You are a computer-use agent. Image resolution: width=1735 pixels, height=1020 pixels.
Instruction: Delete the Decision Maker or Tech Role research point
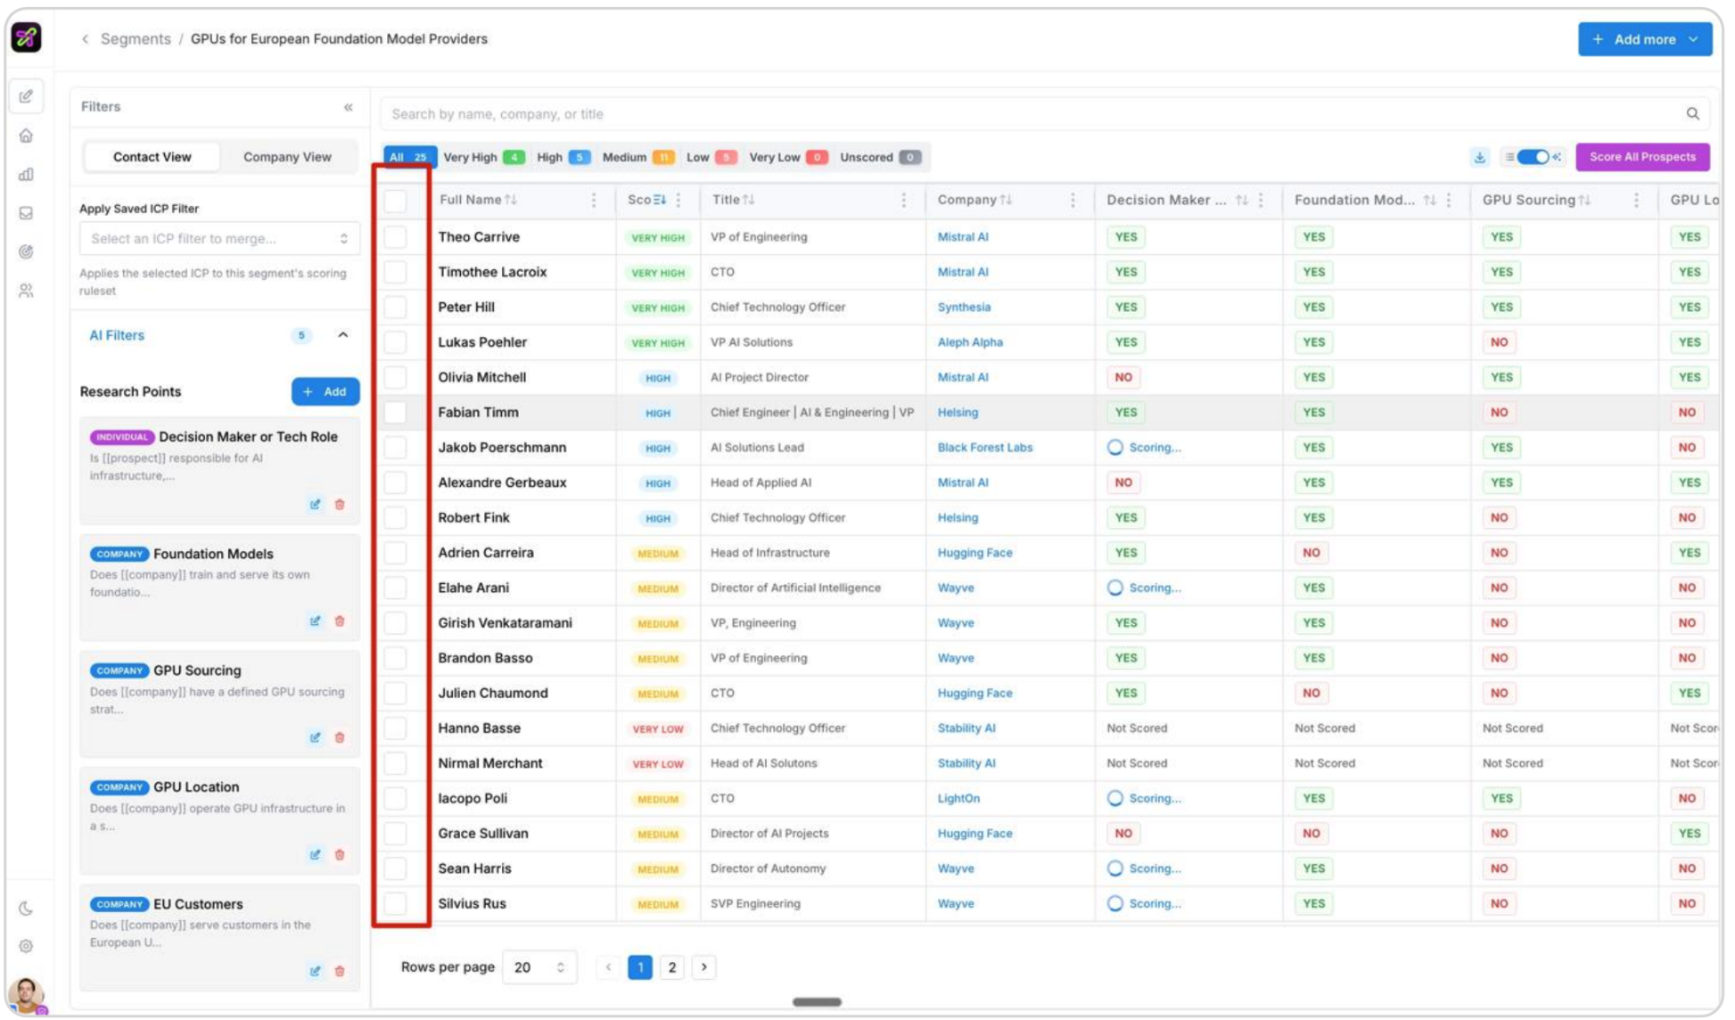340,505
